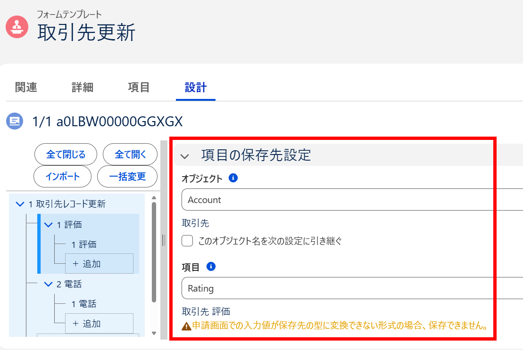Open the info tooltip next to 項目
This screenshot has width=523, height=350.
(x=211, y=267)
